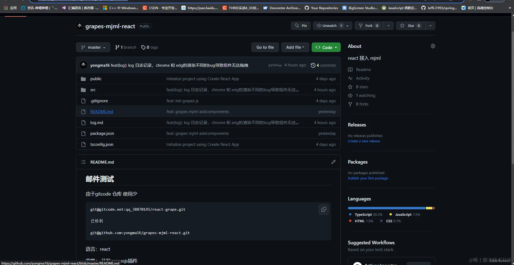The height and width of the screenshot is (265, 514).
Task: Open the README.md file link
Action: click(x=102, y=112)
